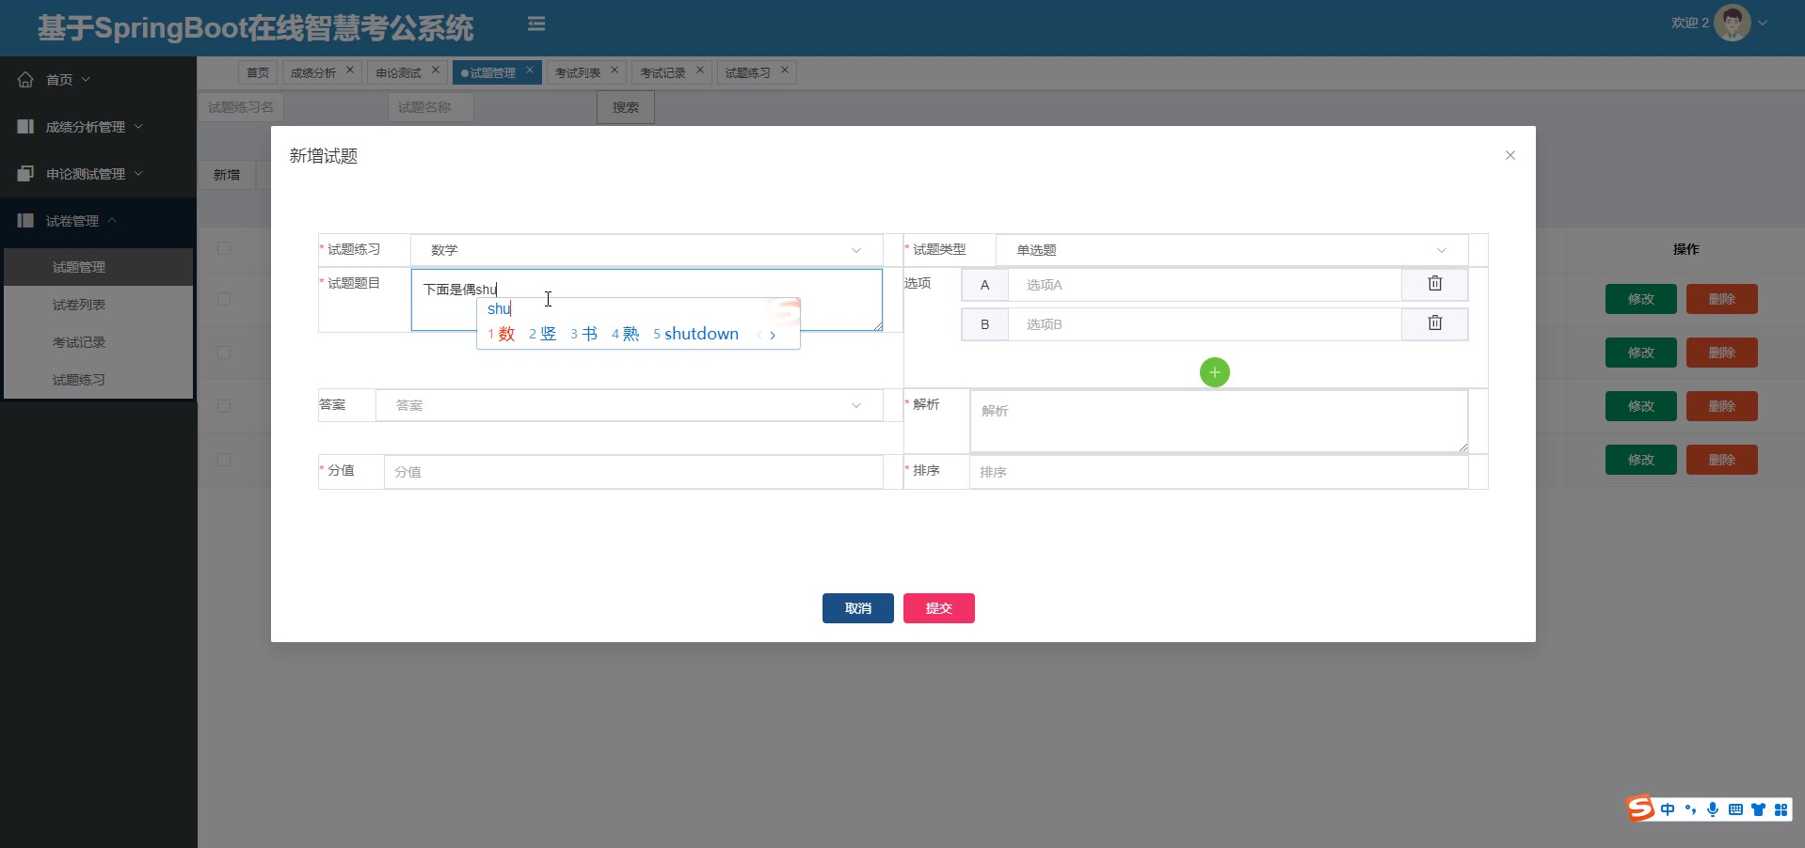Click the home icon in sidebar
Viewport: 1805px width, 848px height.
pyautogui.click(x=25, y=80)
